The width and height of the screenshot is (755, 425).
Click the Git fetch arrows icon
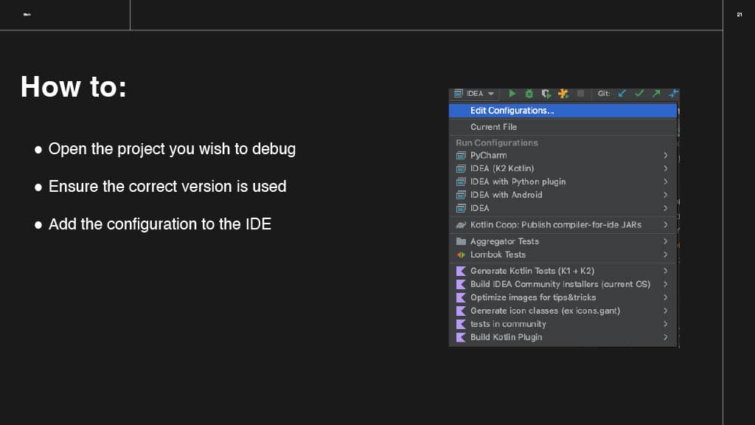pyautogui.click(x=673, y=94)
